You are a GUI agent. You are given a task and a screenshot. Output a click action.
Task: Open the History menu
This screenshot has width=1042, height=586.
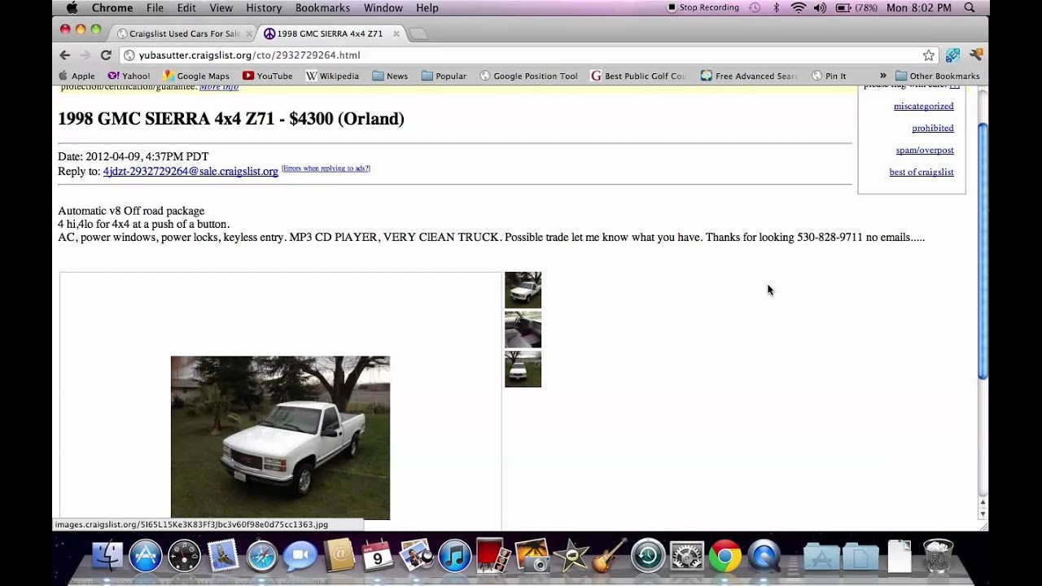click(x=264, y=7)
